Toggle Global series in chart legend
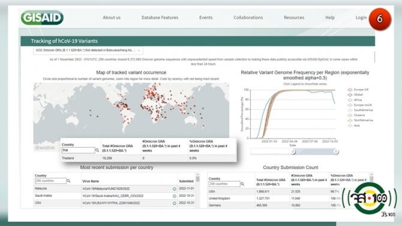Viewport: 402px width, 226px height. (x=355, y=94)
